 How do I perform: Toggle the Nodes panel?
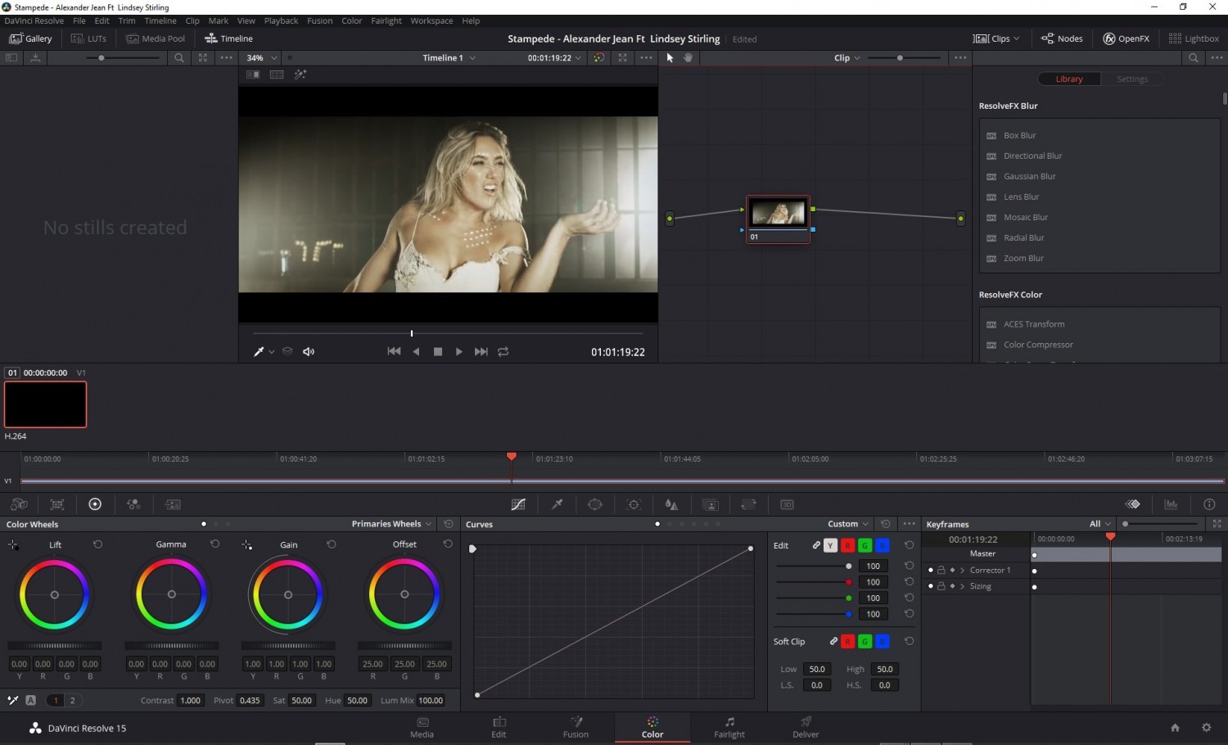(1062, 38)
